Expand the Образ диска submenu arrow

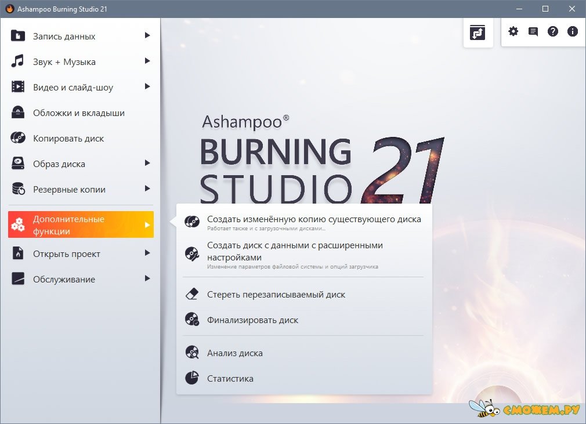[149, 164]
